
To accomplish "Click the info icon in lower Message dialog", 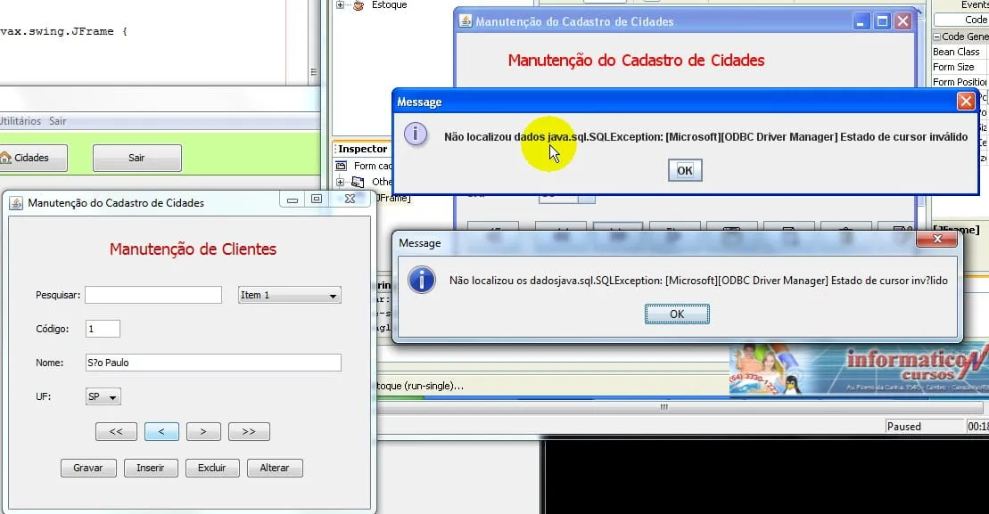I will tap(421, 280).
